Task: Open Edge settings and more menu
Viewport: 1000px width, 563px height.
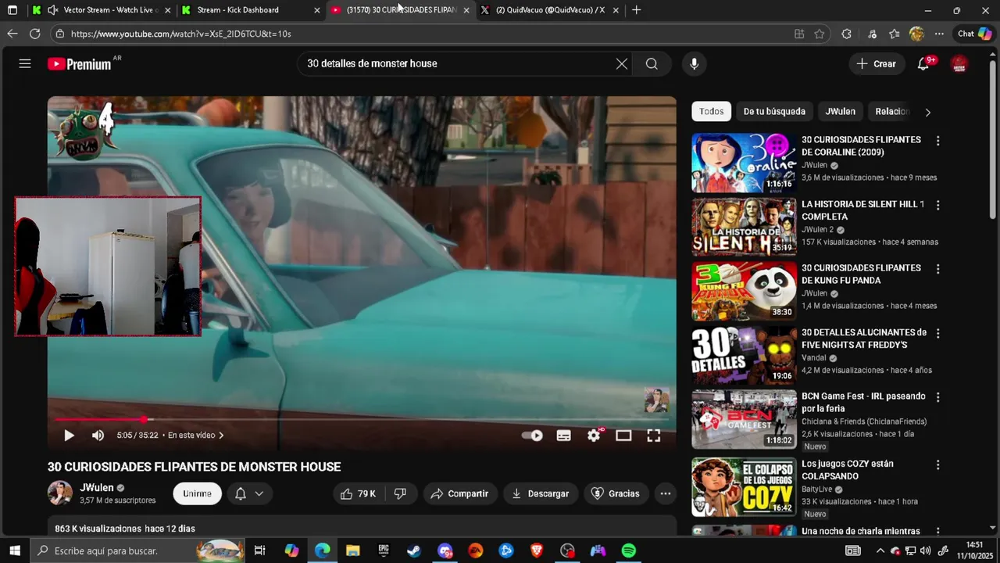Action: [939, 34]
